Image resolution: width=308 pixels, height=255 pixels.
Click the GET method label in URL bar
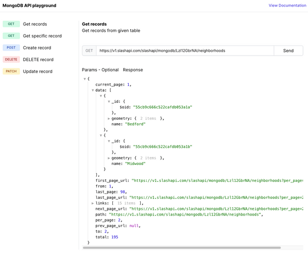89,51
